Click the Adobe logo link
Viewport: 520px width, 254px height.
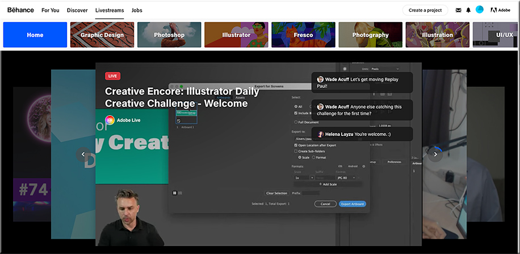click(501, 10)
